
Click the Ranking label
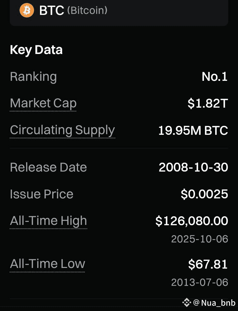click(33, 77)
